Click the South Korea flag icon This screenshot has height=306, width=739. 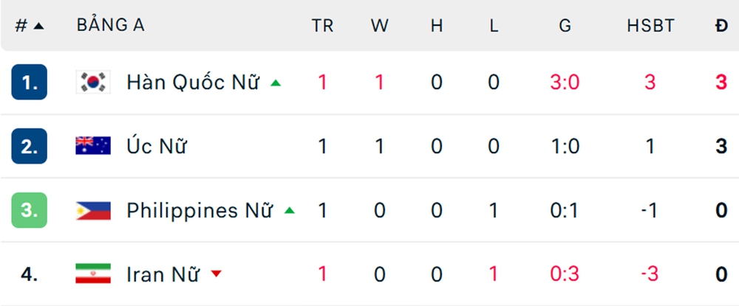coord(93,82)
